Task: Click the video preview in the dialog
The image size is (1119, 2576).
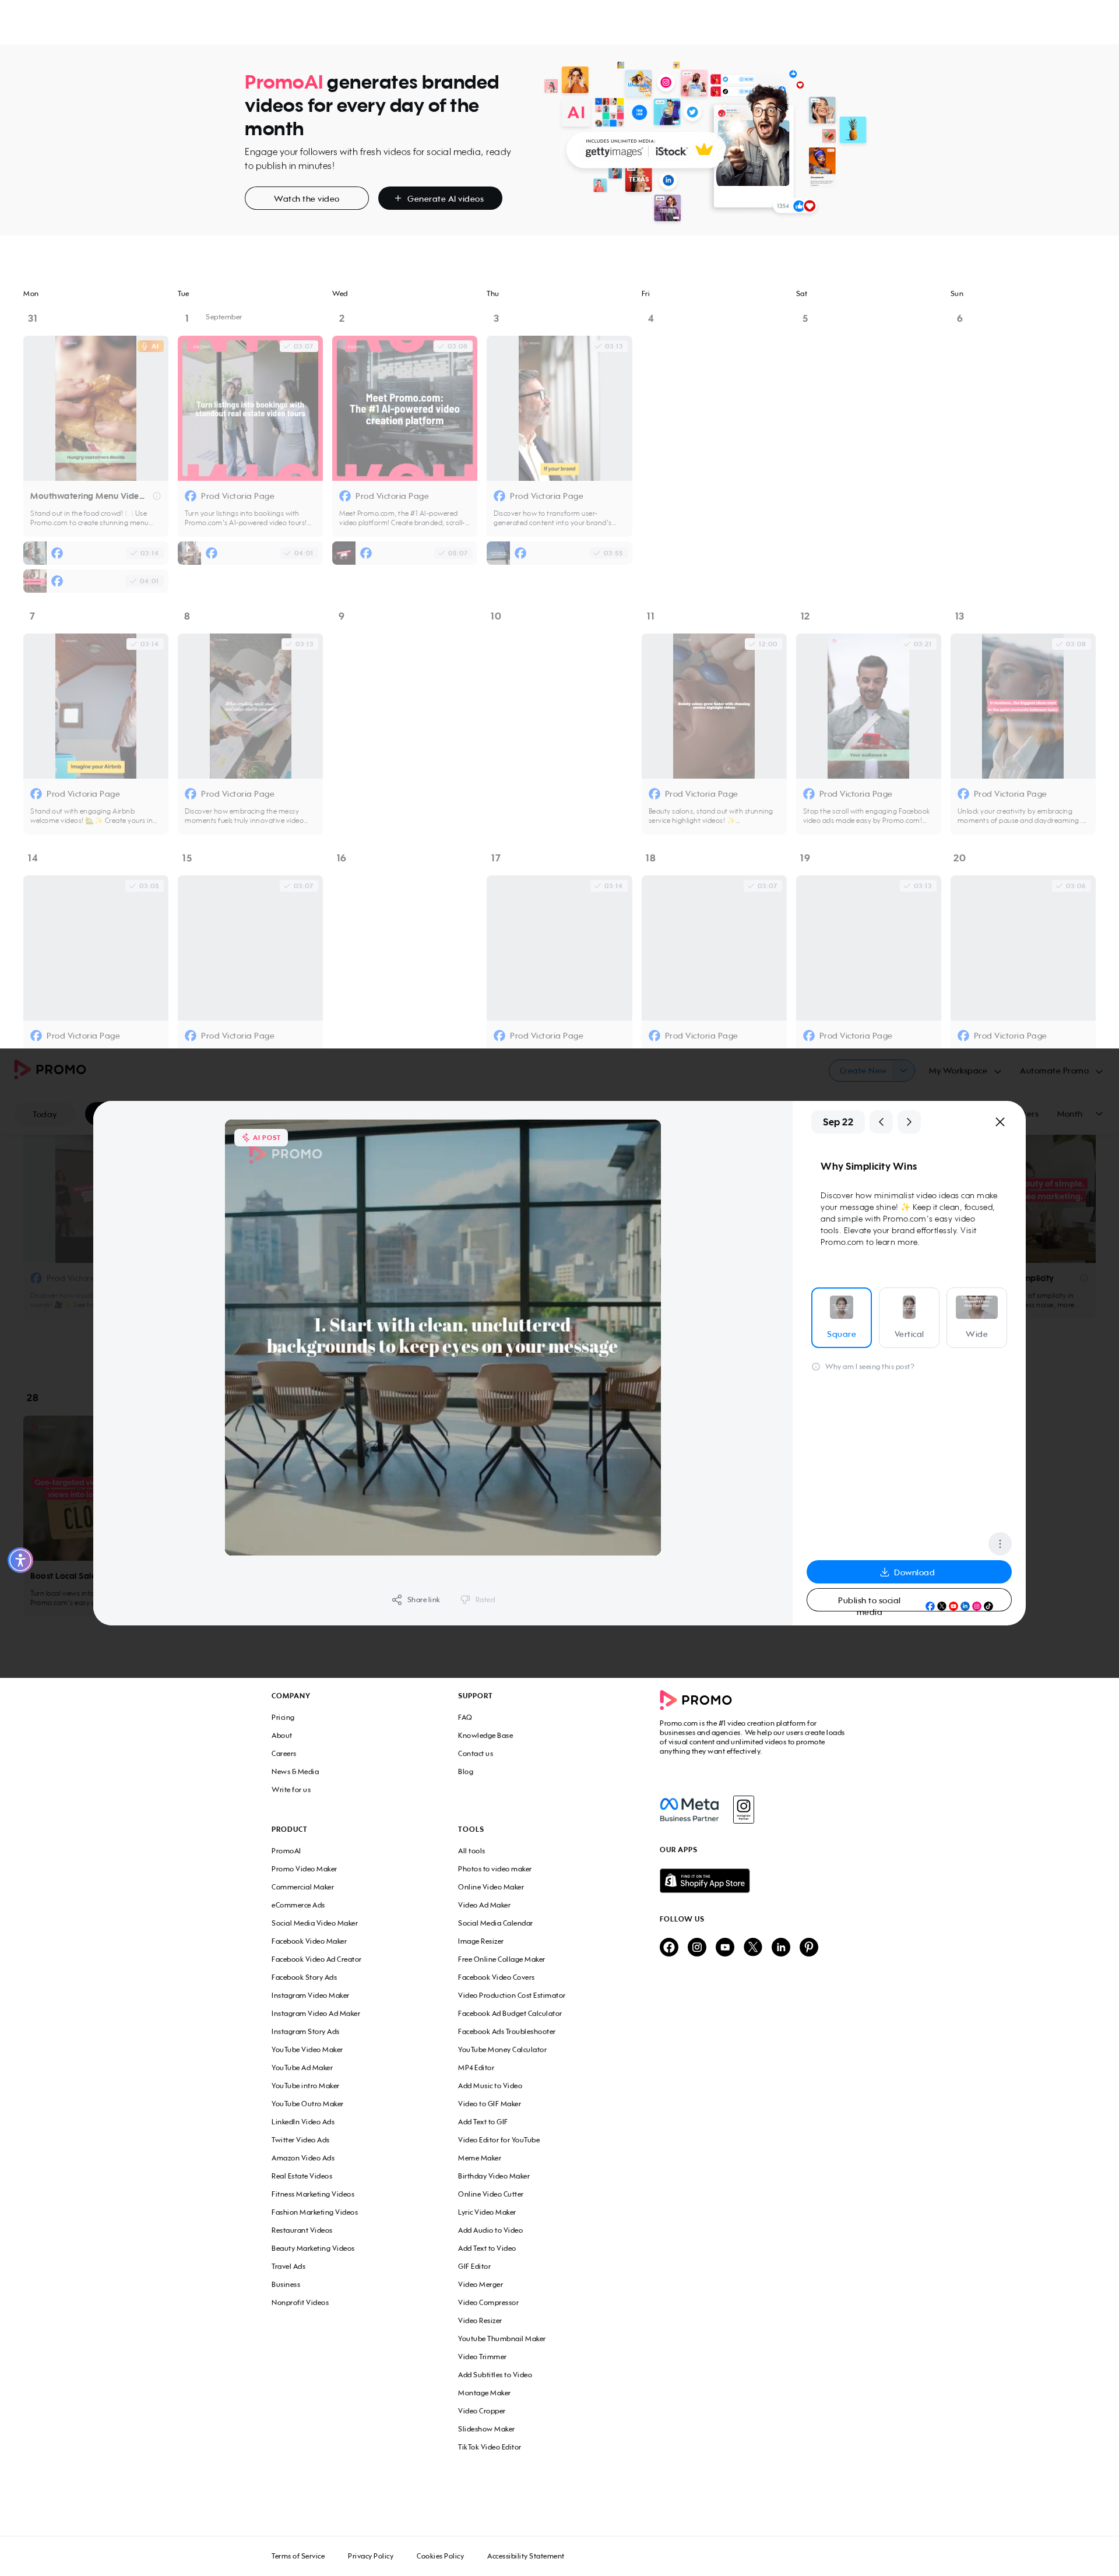Action: [443, 1337]
